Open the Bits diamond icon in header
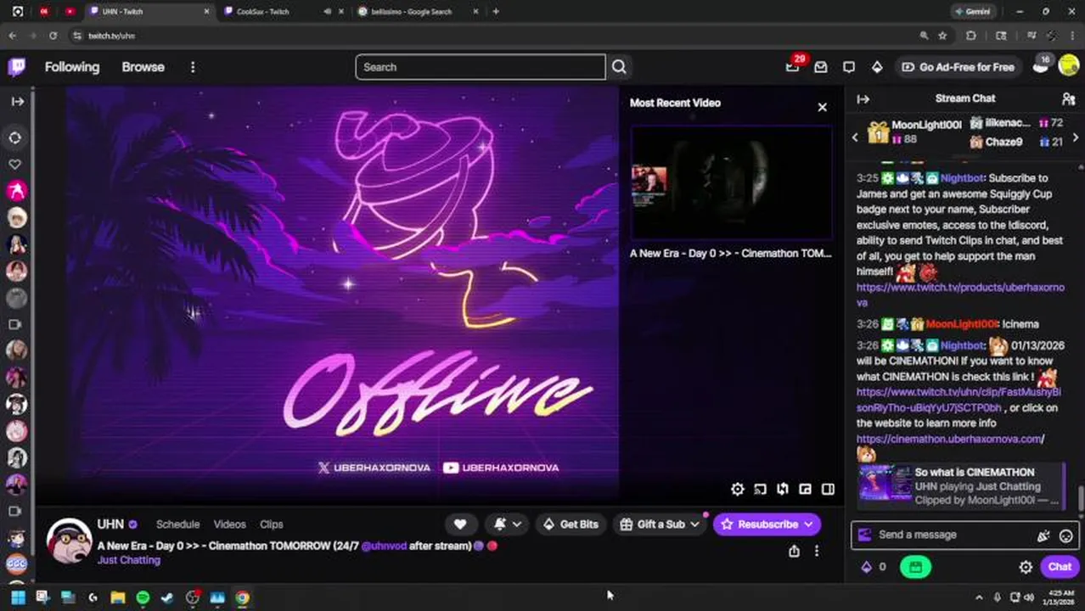1085x611 pixels. click(877, 67)
